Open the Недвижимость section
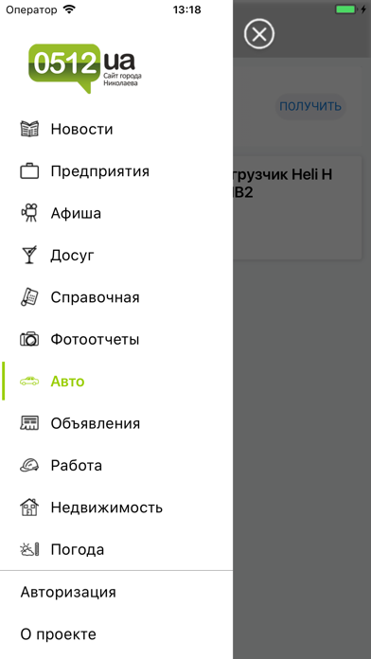Screen dimensions: 371x659 (x=116, y=508)
